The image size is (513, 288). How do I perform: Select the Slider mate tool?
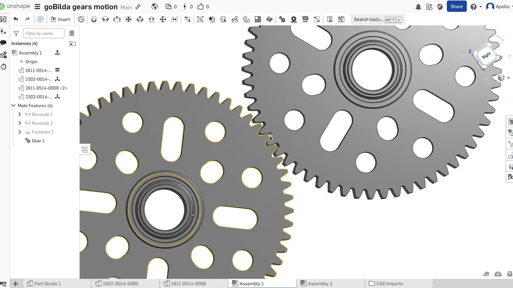[117, 19]
